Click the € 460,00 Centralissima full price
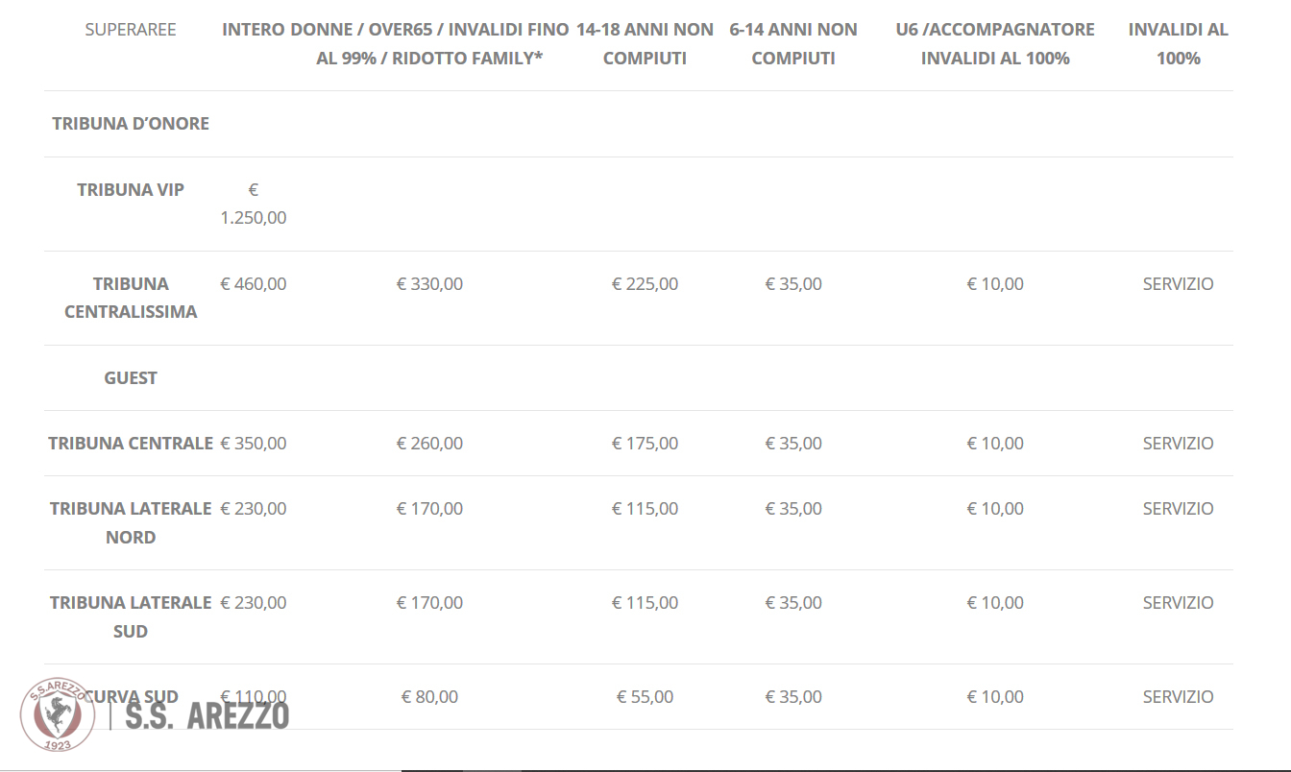The image size is (1291, 772). (254, 284)
